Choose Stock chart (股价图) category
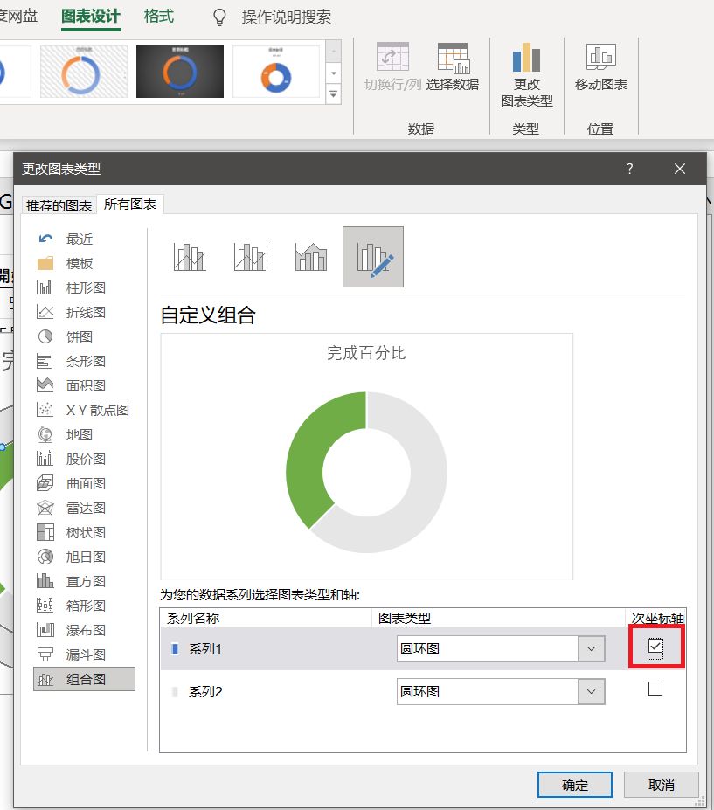 84,459
